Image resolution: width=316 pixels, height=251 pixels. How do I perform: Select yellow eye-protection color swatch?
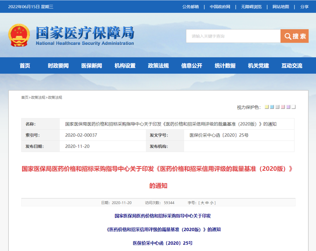tap(267, 107)
